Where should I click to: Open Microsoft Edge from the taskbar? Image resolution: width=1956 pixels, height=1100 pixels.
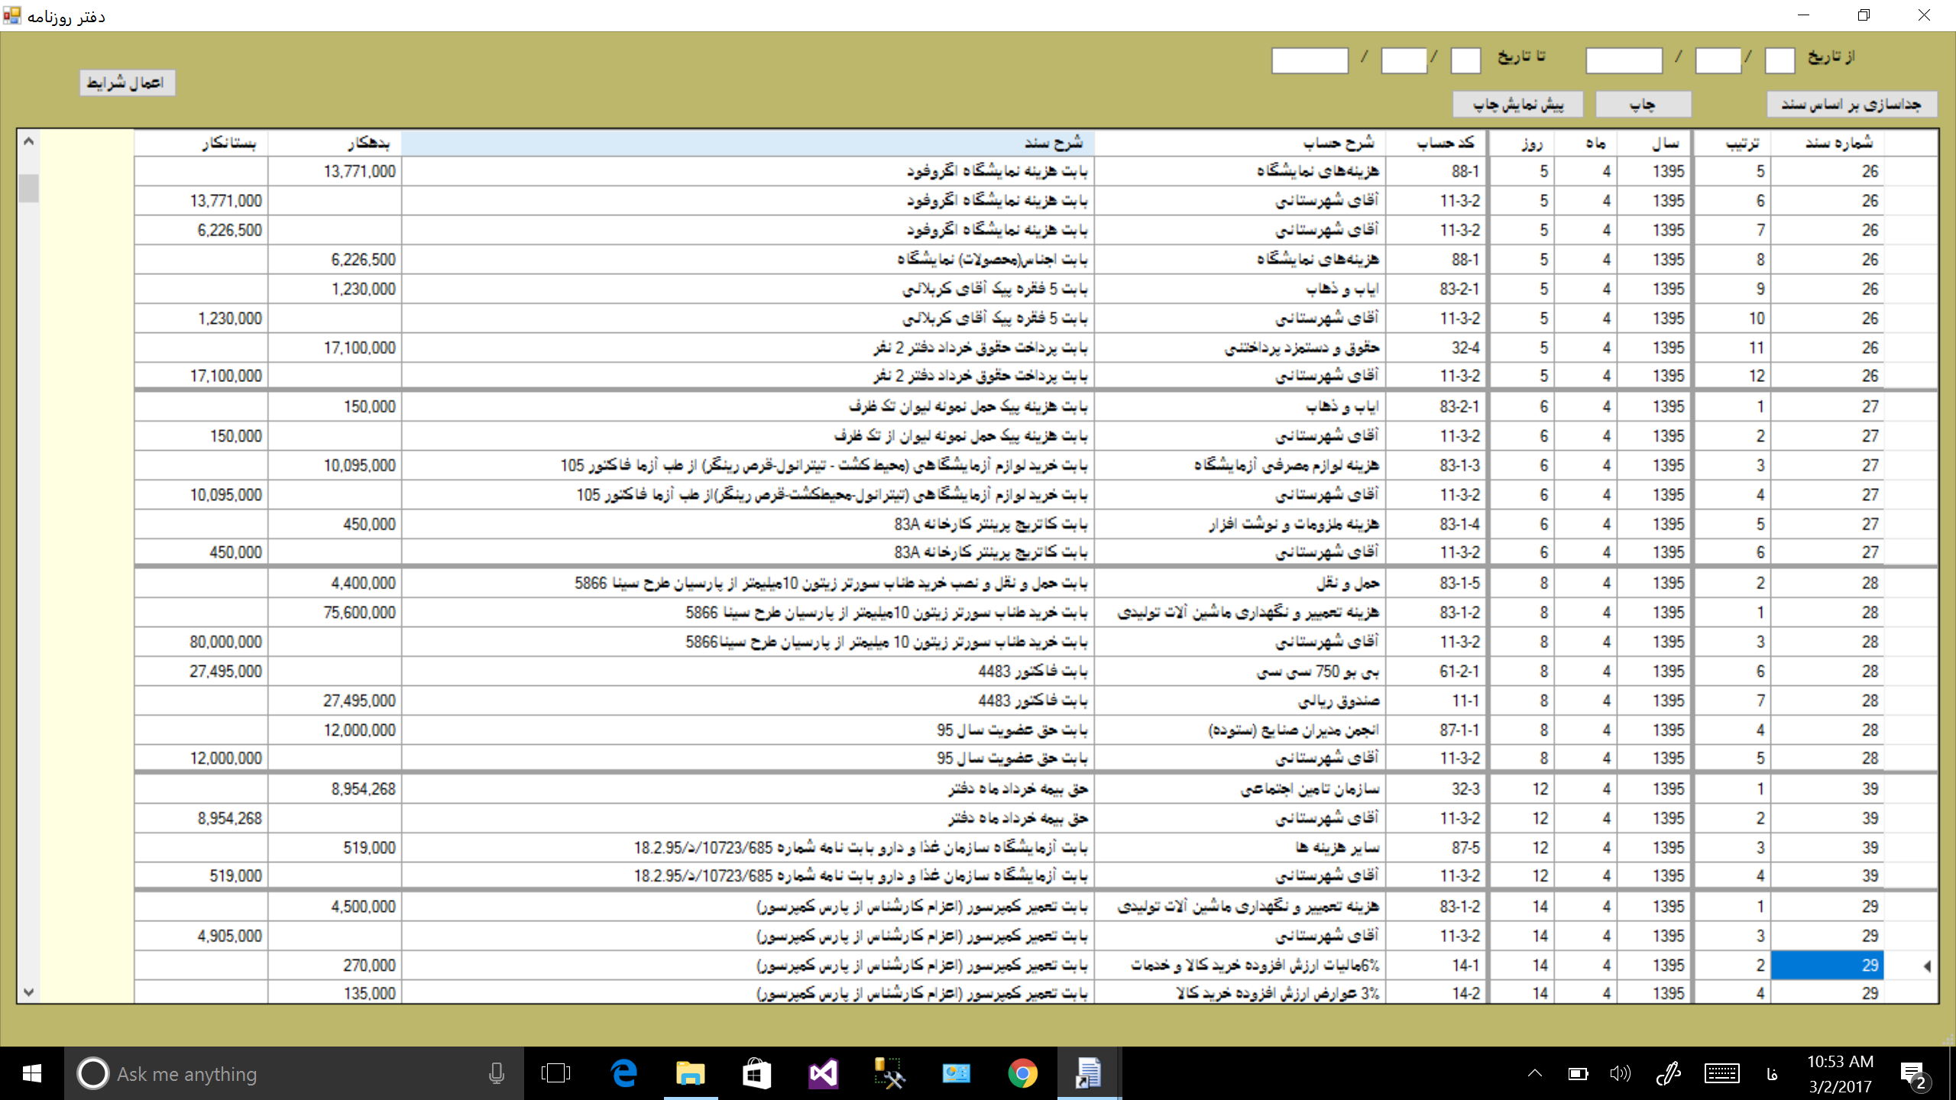pos(624,1073)
